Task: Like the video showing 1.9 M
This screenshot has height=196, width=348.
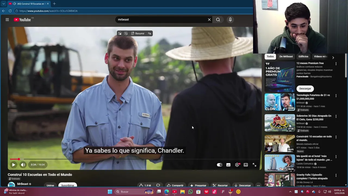Action: click(145, 185)
